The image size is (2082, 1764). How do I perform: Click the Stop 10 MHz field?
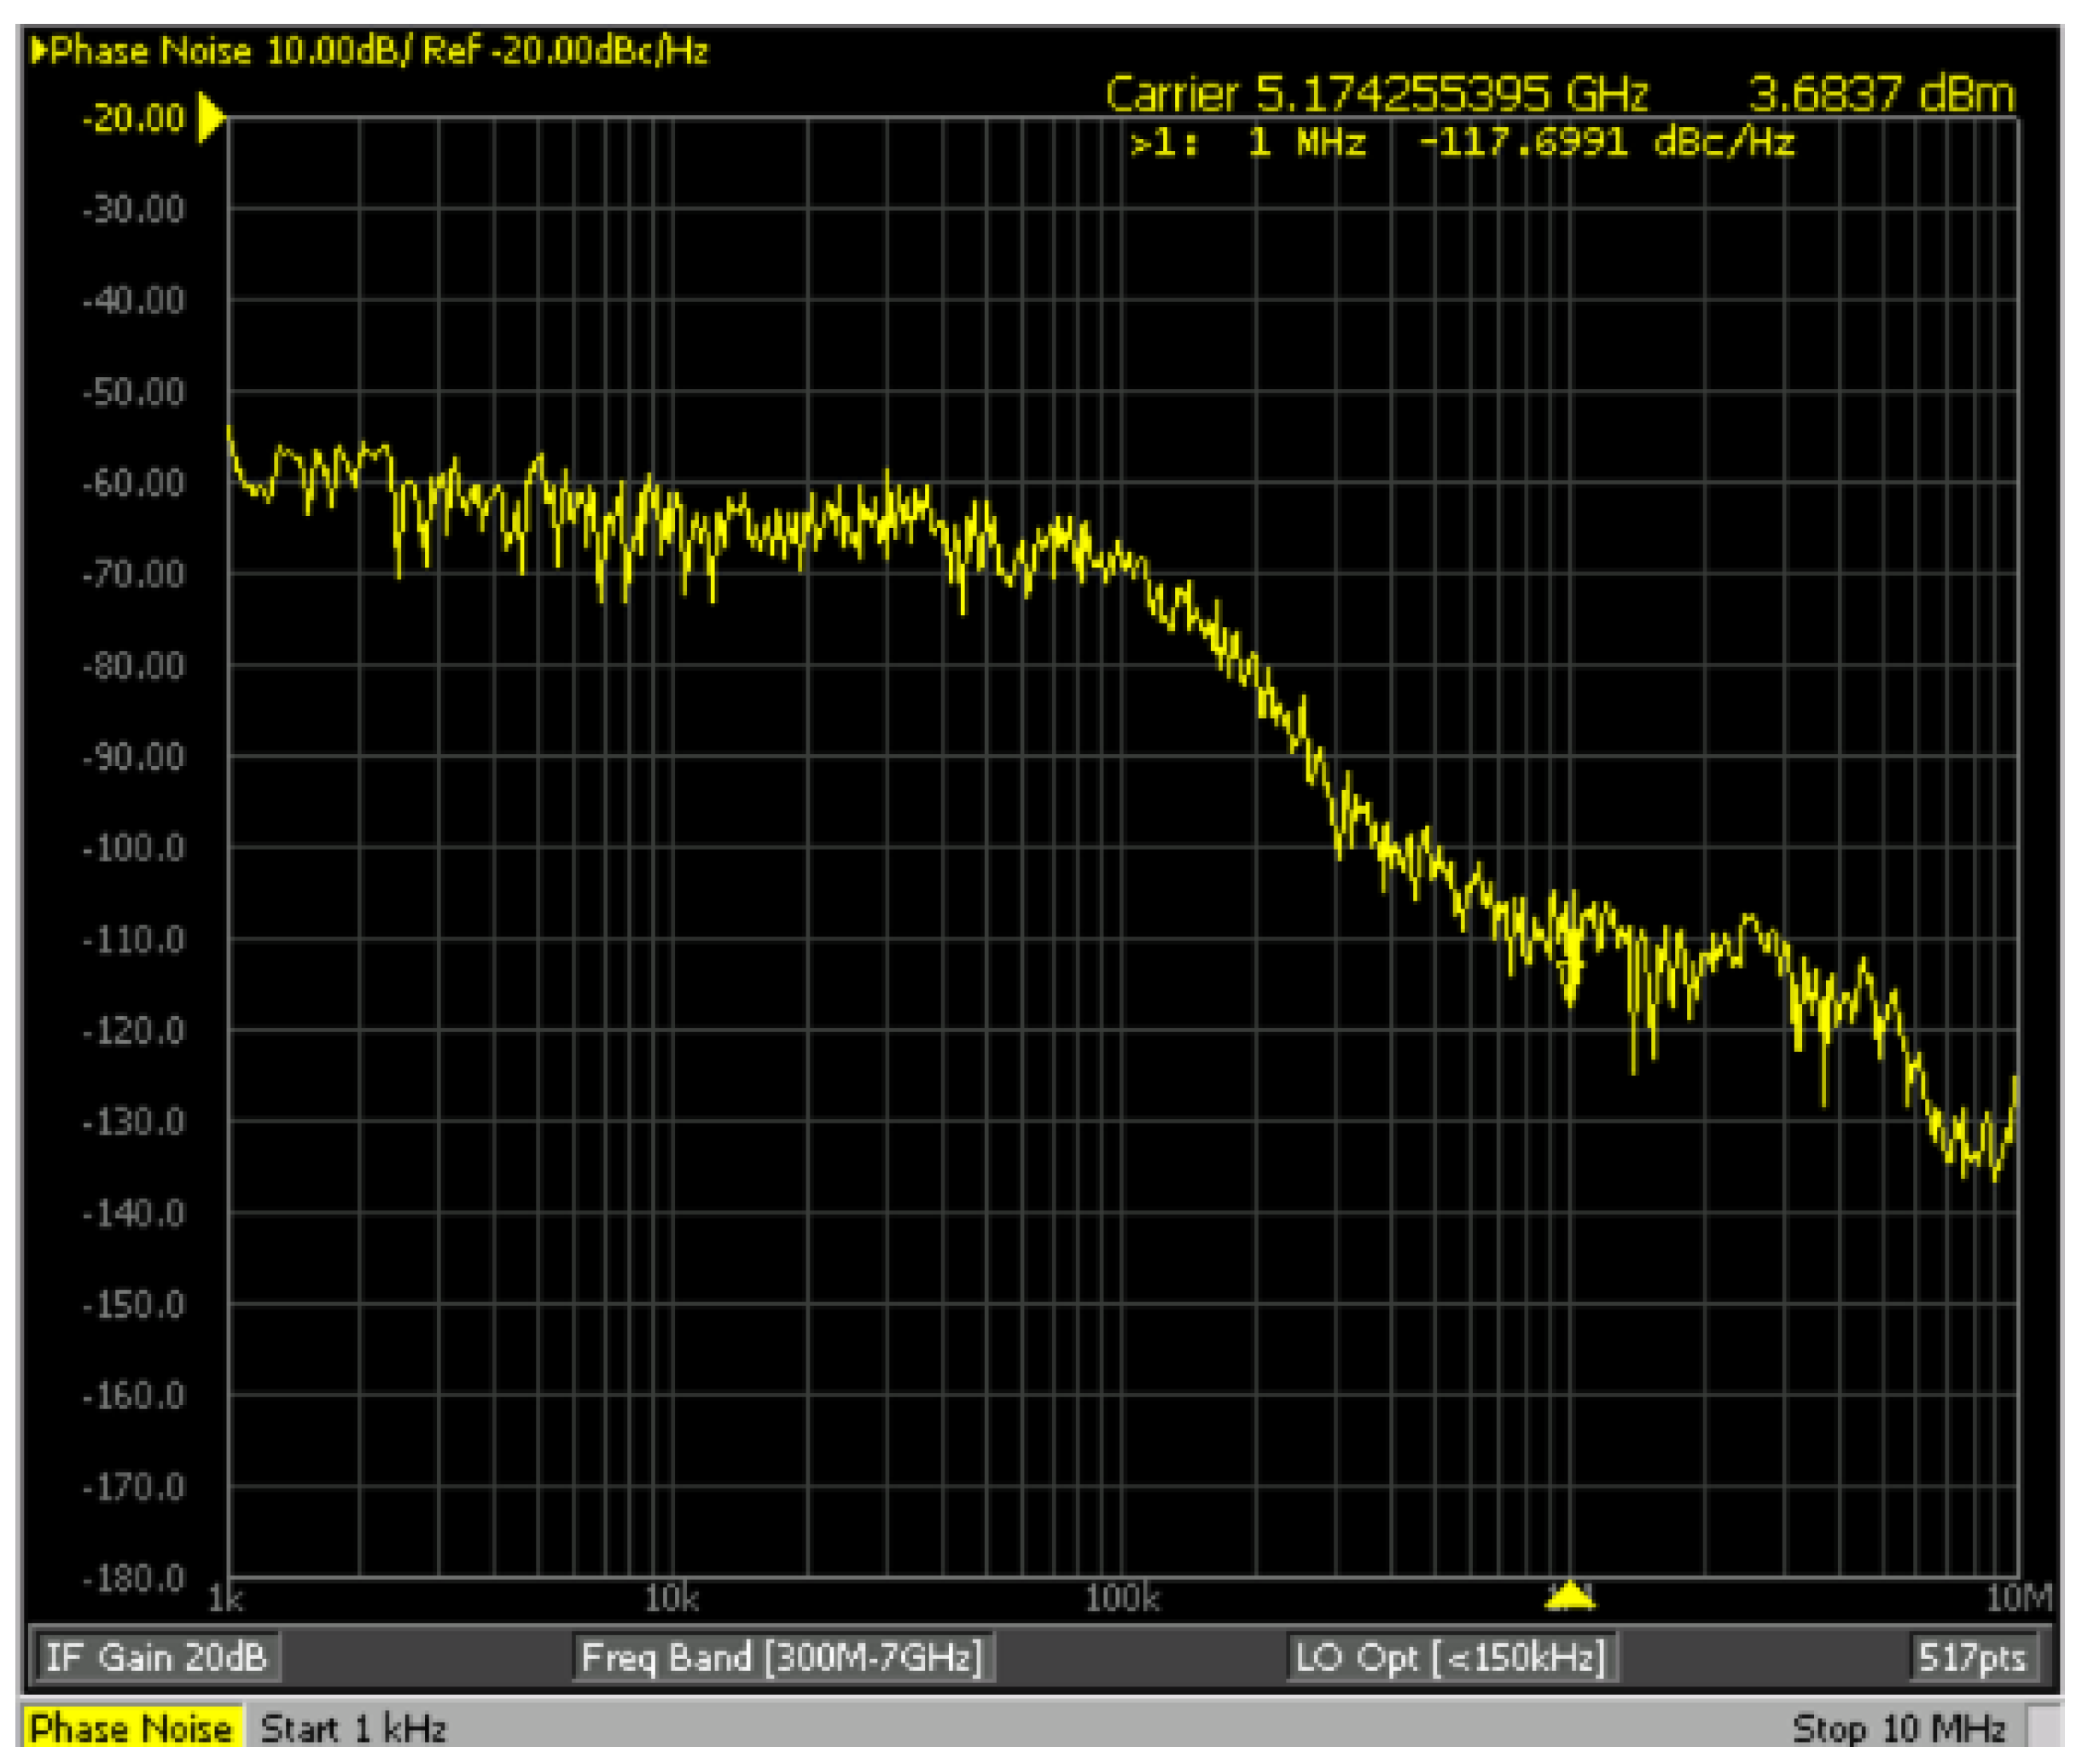coord(1898,1729)
